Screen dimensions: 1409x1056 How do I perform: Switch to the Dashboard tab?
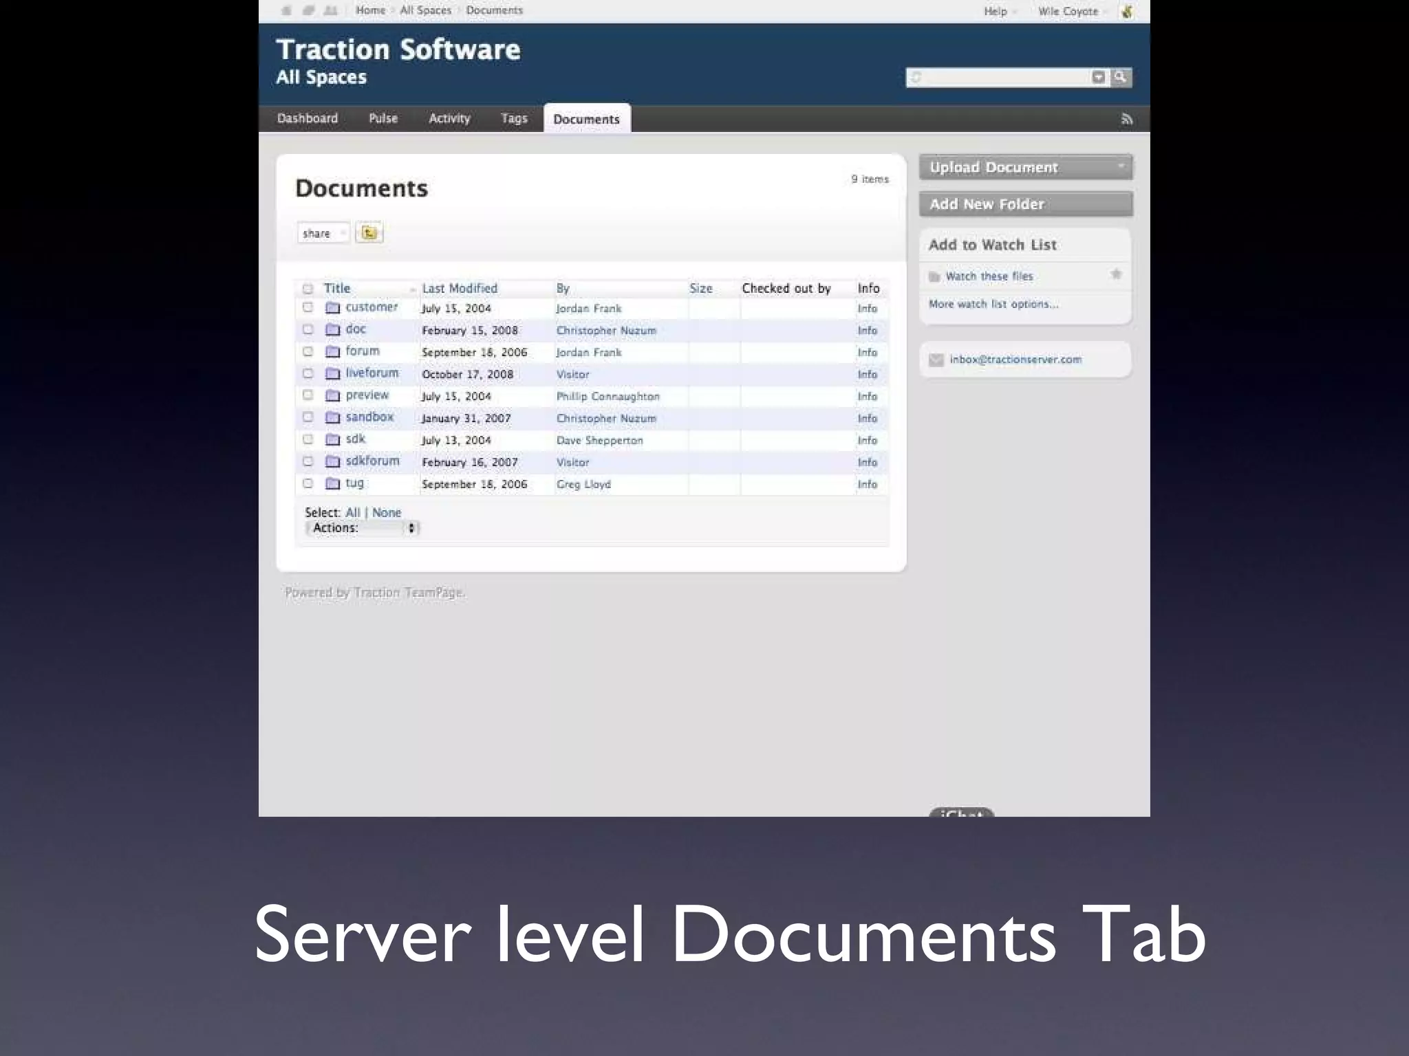click(x=308, y=118)
